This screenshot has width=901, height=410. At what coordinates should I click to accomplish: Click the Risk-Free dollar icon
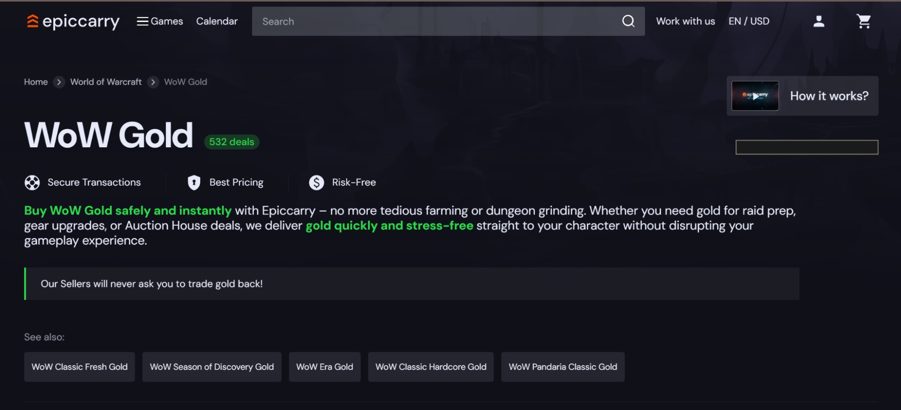316,182
